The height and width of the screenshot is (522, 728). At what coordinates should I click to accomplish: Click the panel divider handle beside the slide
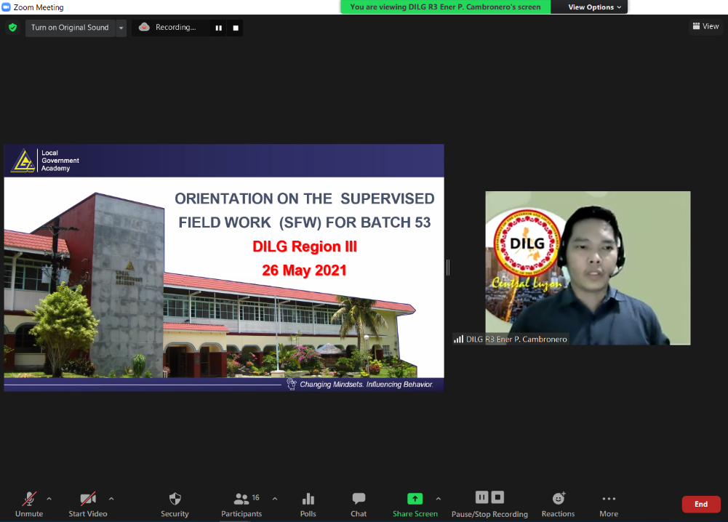448,268
